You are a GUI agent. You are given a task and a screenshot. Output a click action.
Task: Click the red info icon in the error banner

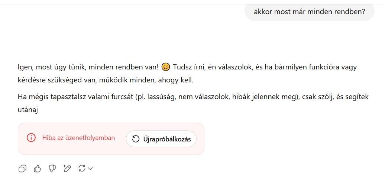pos(31,138)
